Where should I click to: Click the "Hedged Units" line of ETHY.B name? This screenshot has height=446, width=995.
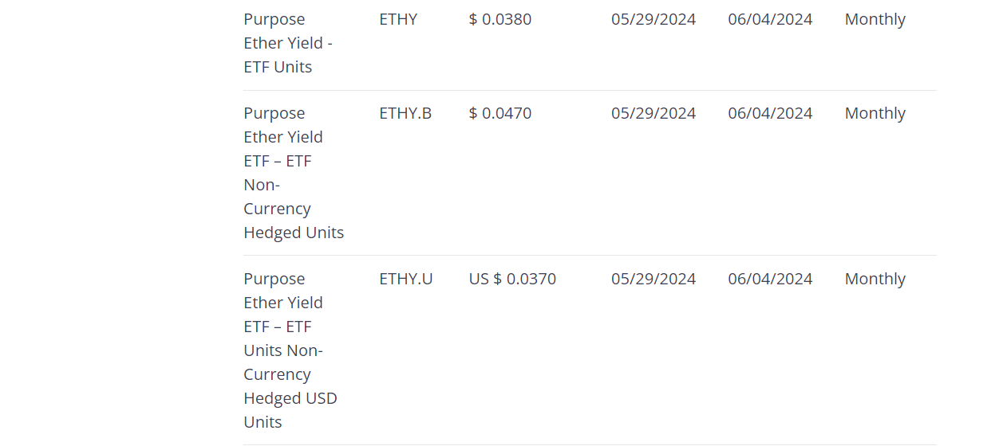pos(294,233)
